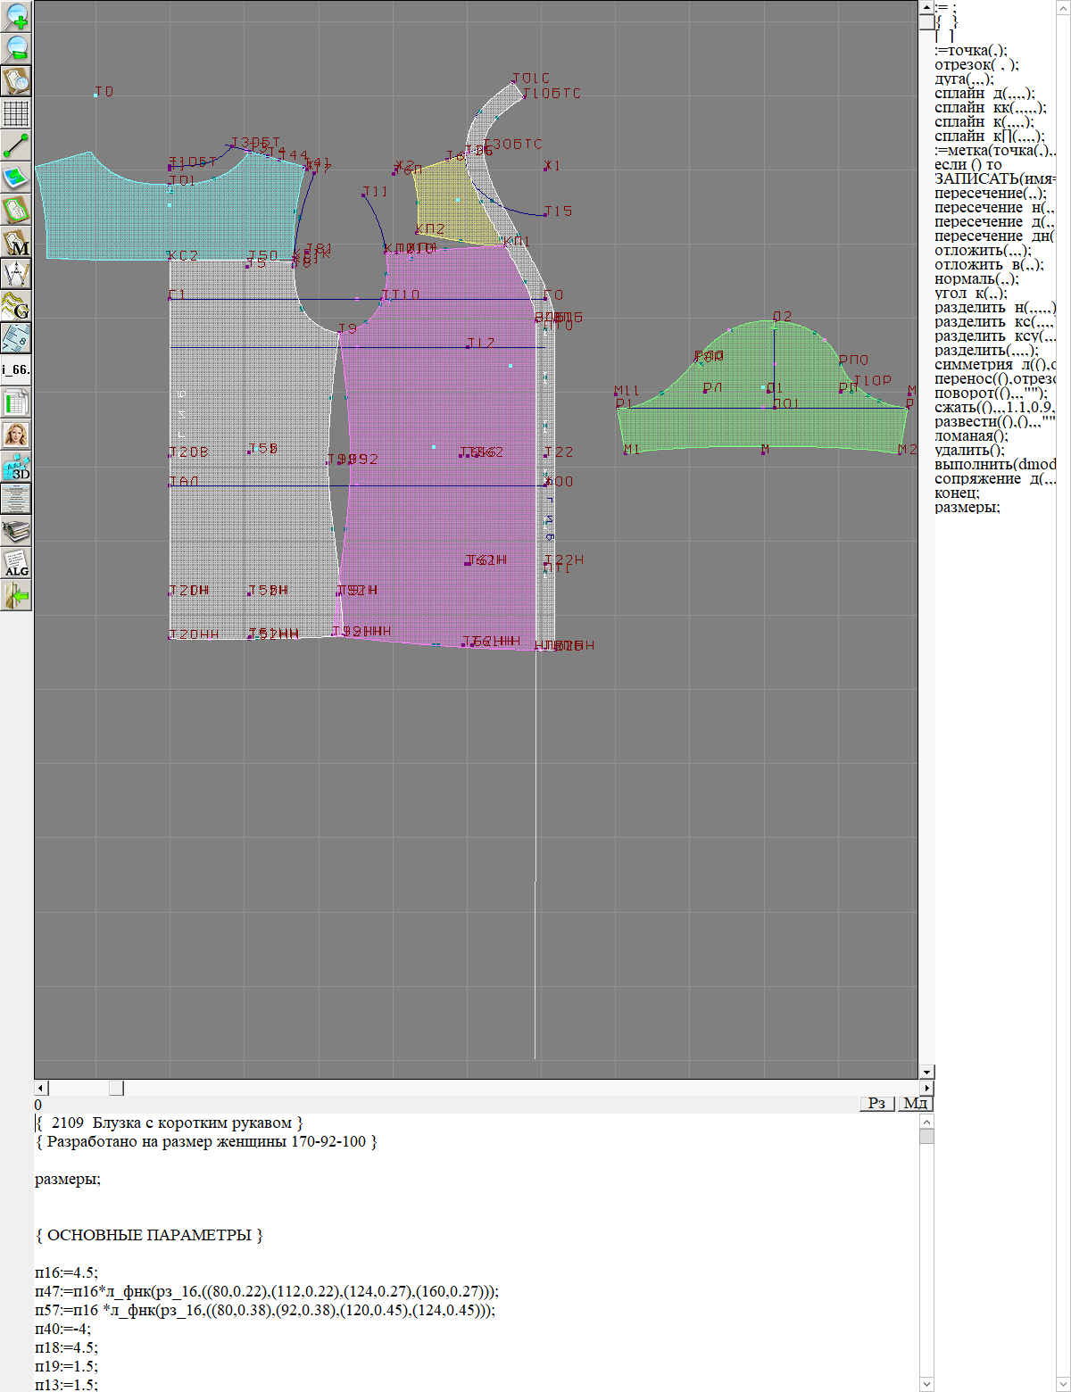Image resolution: width=1071 pixels, height=1392 pixels.
Task: Click the compass drawing tool icon
Action: 16,274
